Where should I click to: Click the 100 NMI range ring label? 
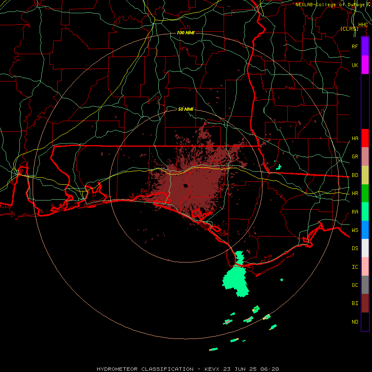point(186,33)
